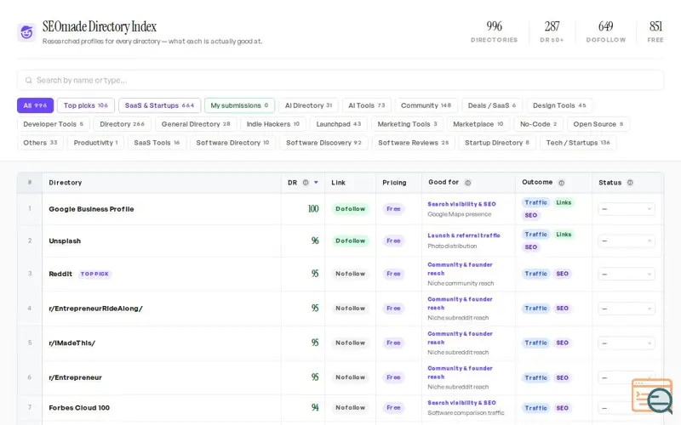Filter by Deals / SaaS category
Image resolution: width=681 pixels, height=425 pixels.
pyautogui.click(x=492, y=105)
